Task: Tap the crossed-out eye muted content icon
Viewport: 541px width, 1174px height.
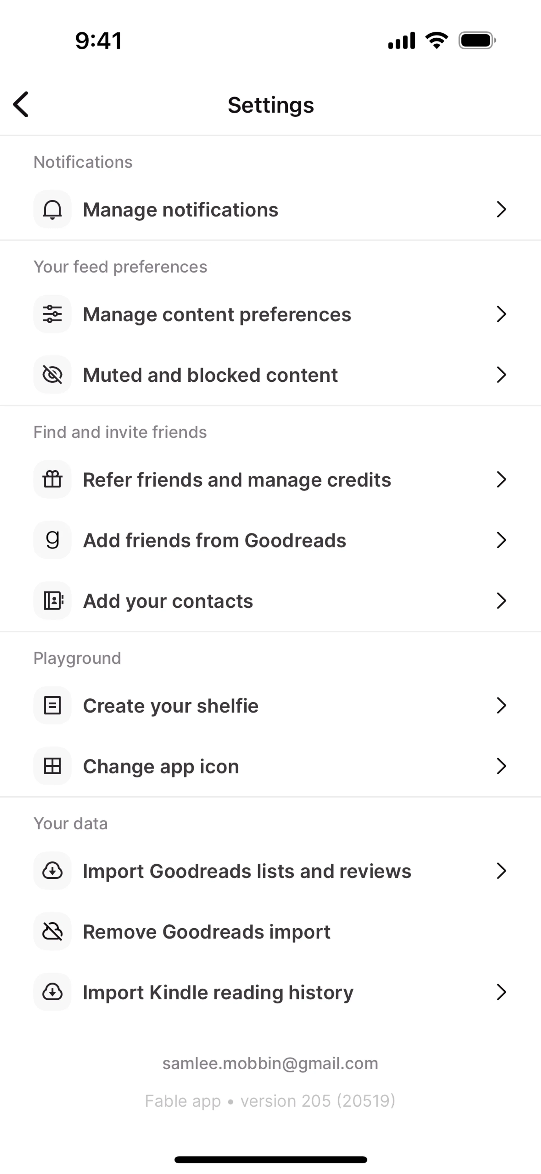Action: click(x=52, y=375)
